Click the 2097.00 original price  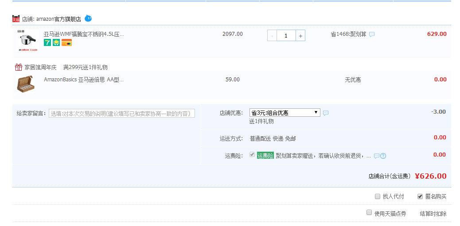pos(233,34)
